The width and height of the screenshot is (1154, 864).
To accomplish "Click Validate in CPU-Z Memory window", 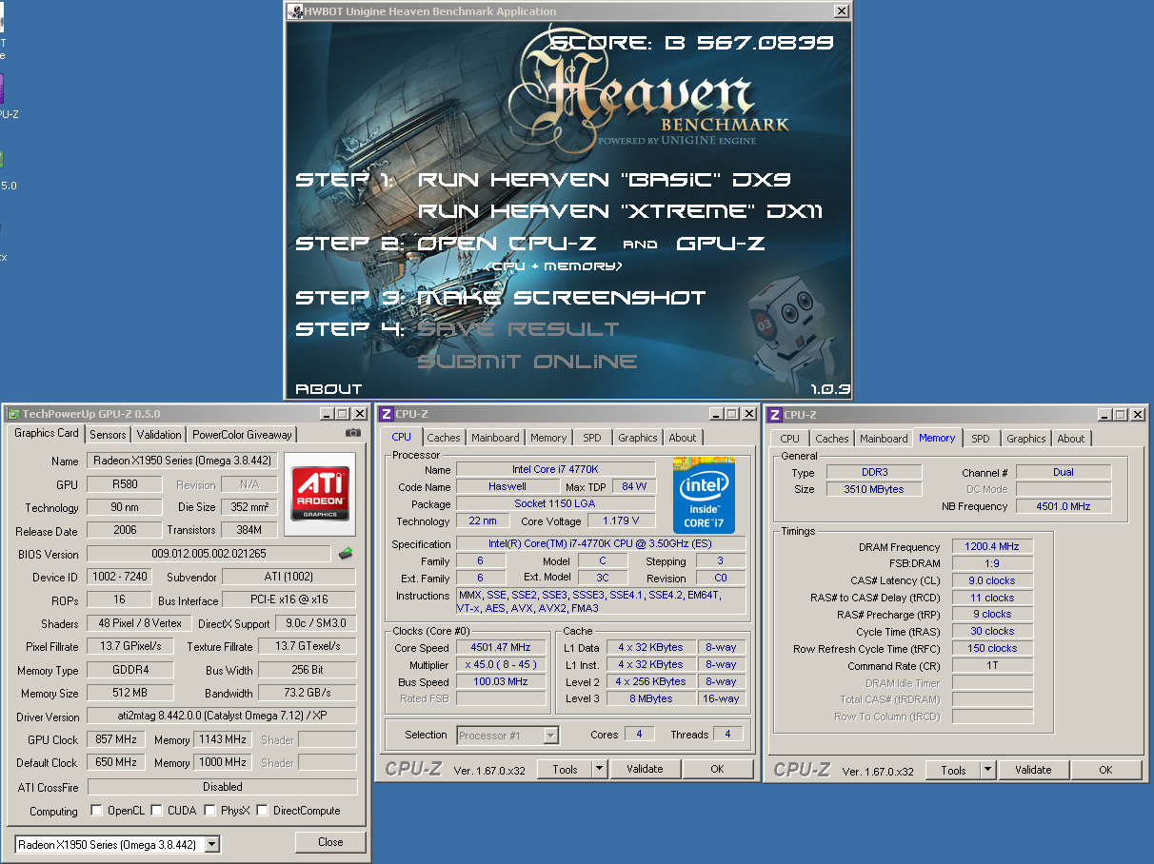I will (x=1033, y=770).
